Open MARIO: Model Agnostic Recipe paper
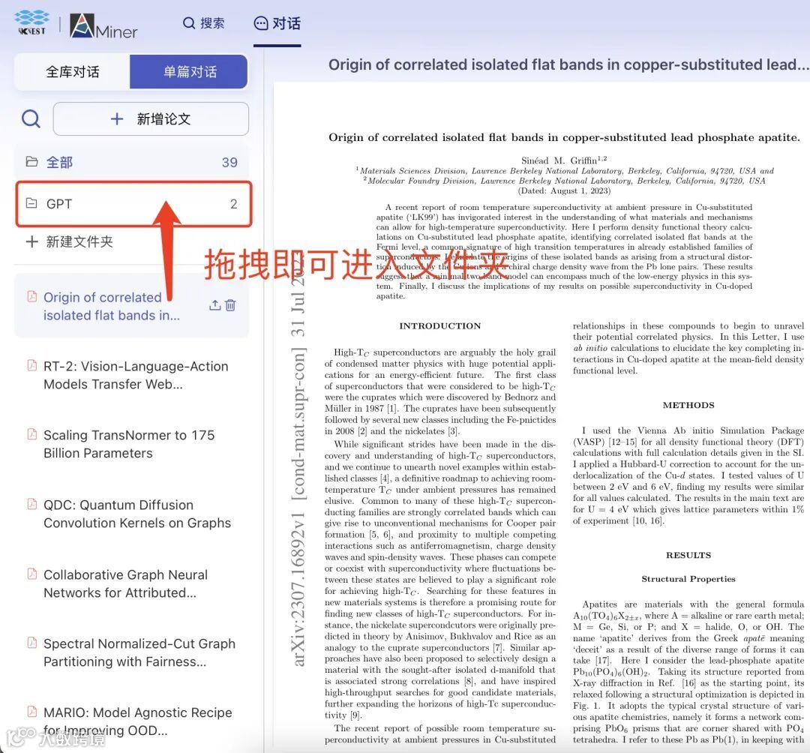Image resolution: width=810 pixels, height=753 pixels. click(x=137, y=721)
